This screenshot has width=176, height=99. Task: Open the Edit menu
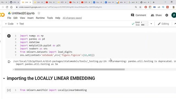15,18
